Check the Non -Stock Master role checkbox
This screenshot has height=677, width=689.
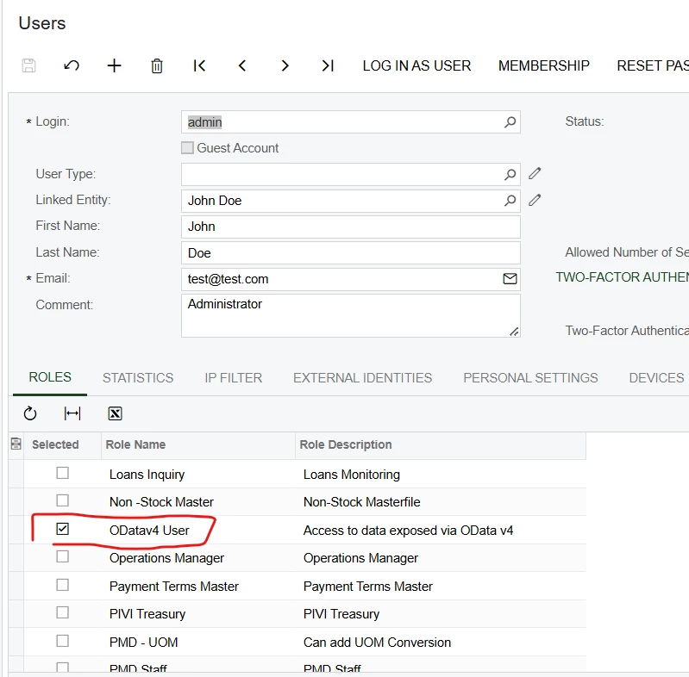pos(62,500)
